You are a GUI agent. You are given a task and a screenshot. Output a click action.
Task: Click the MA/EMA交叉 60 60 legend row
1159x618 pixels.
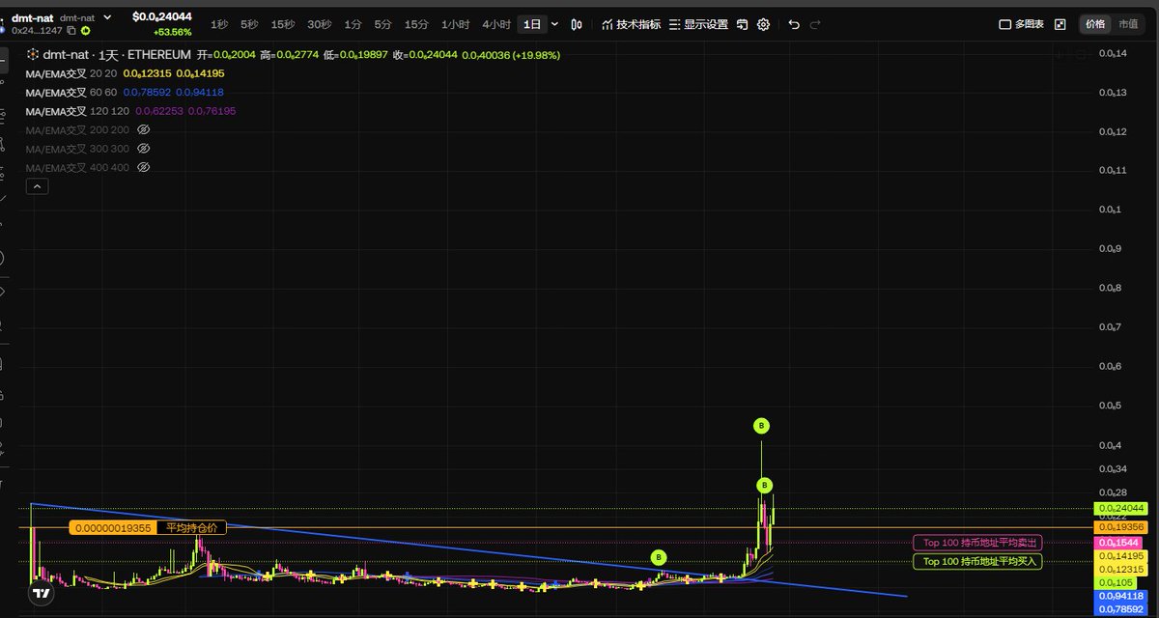[125, 93]
